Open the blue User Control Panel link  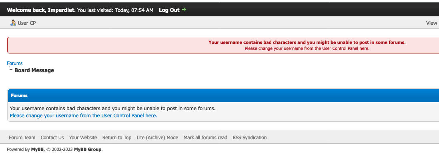coord(83,115)
